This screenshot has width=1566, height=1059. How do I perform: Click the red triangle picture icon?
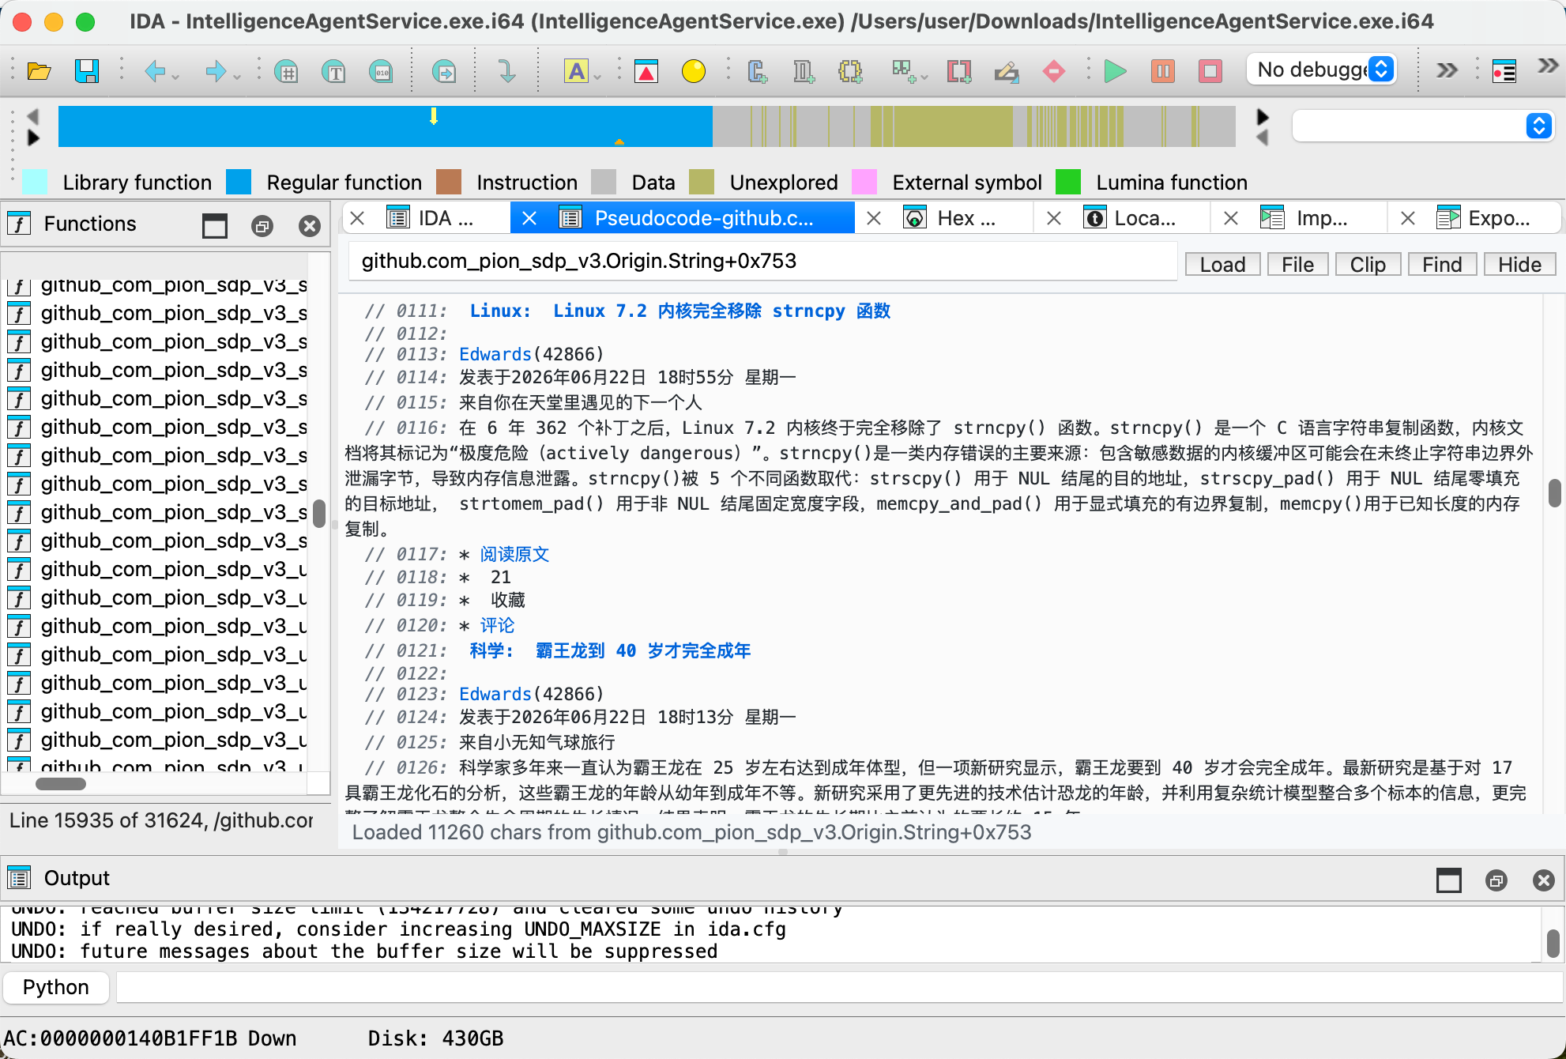tap(646, 72)
